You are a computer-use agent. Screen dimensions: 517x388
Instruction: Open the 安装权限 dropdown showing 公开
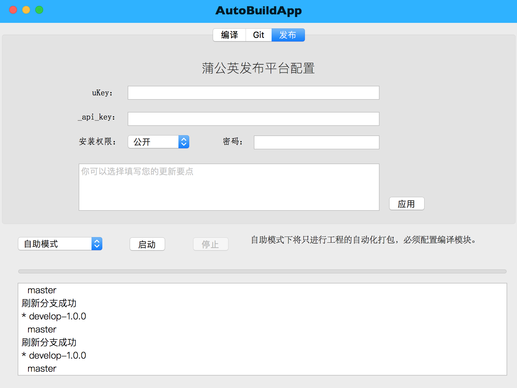tap(158, 142)
